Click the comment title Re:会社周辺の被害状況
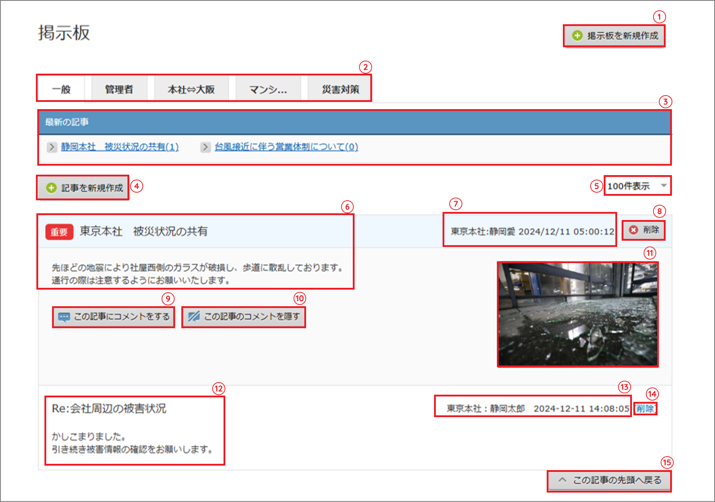715x502 pixels. [109, 409]
